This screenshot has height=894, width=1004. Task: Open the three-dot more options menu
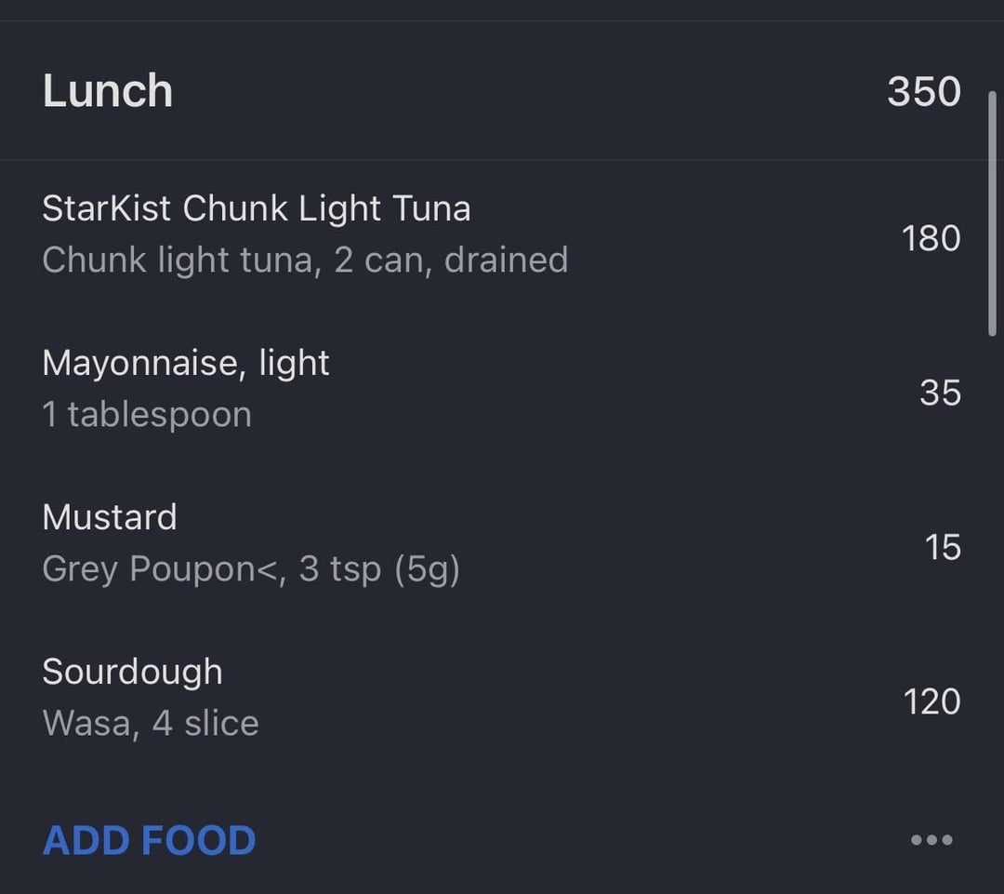point(931,839)
